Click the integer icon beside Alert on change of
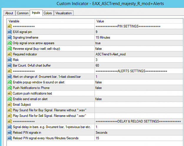Screen dimensions: 184x146 tap(9, 77)
